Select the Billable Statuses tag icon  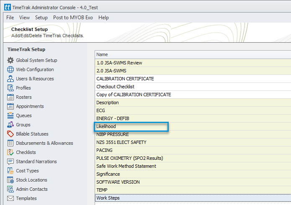click(x=10, y=134)
